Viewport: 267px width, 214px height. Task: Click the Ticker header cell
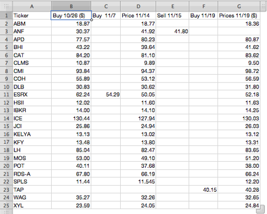click(x=32, y=16)
